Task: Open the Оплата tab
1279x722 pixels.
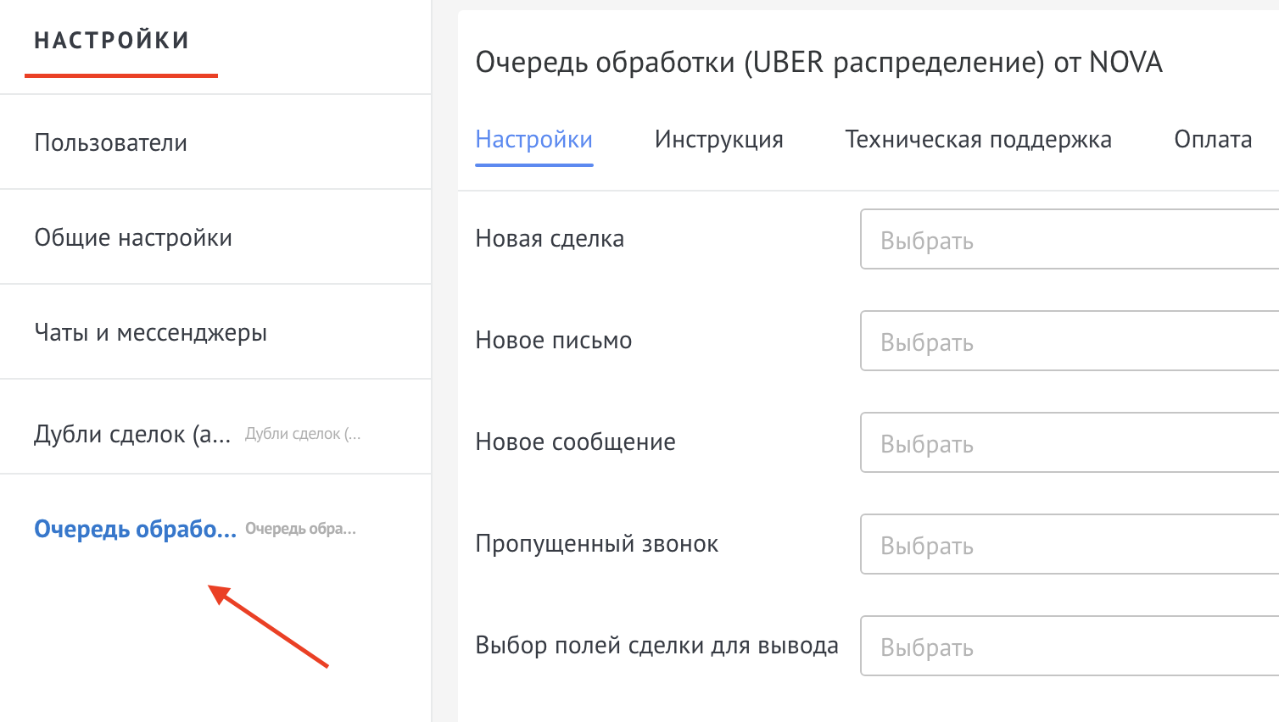Action: tap(1212, 140)
